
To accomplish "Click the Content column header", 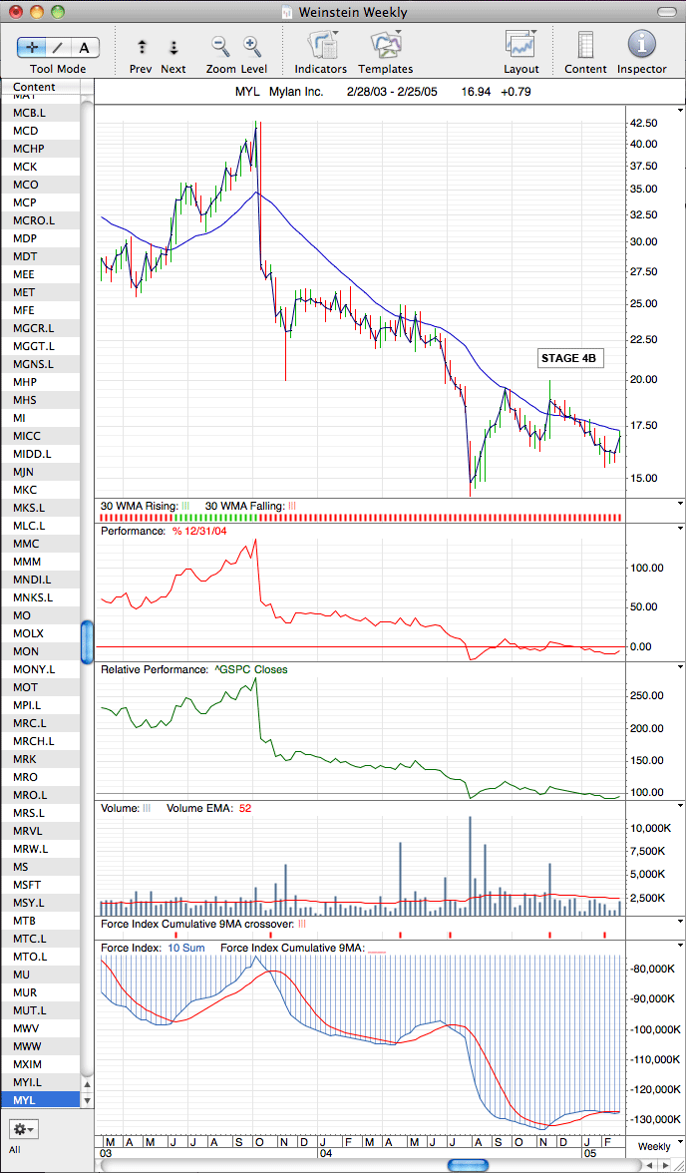I will (40, 87).
